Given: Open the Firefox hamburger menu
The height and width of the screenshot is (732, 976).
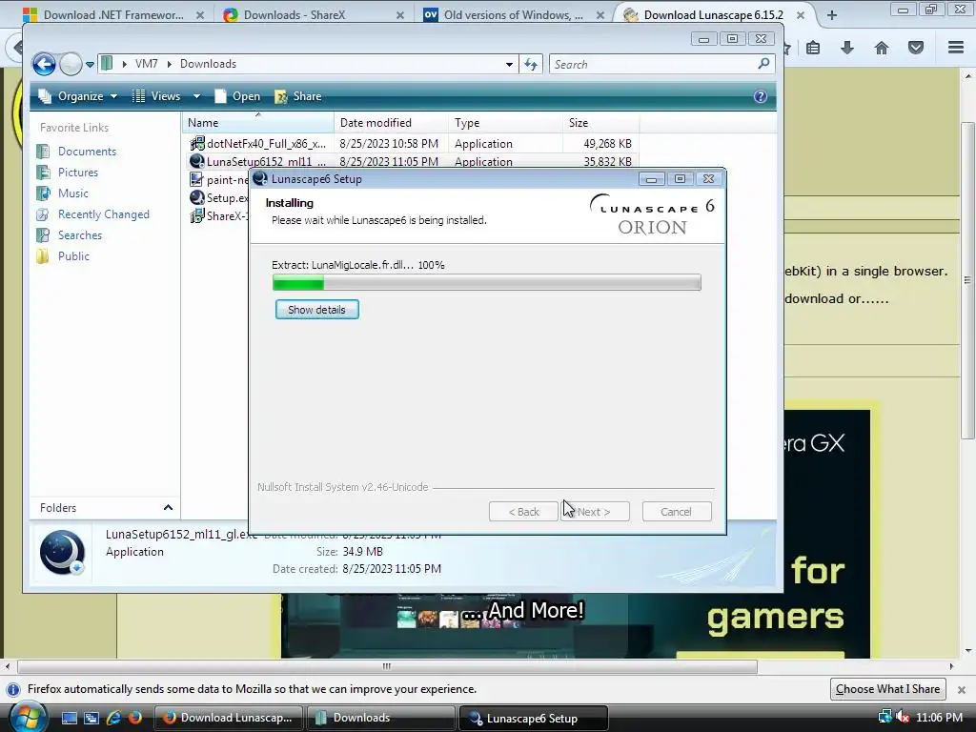Looking at the screenshot, I should click(x=956, y=48).
